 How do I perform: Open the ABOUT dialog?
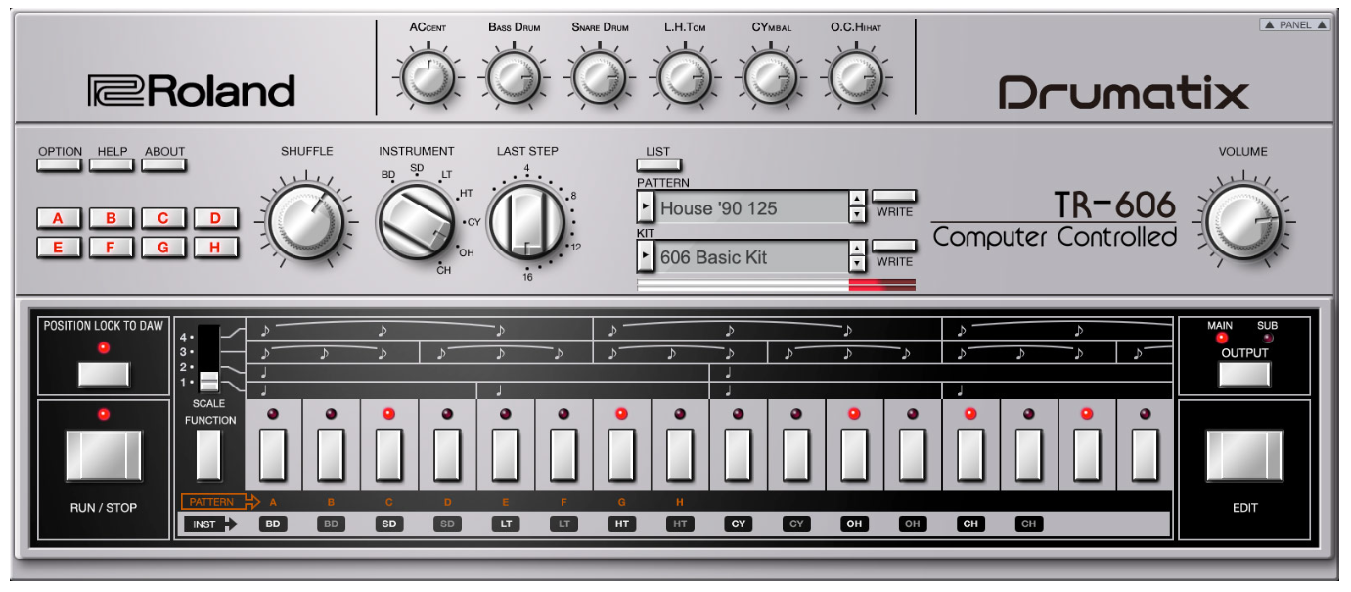click(x=163, y=165)
